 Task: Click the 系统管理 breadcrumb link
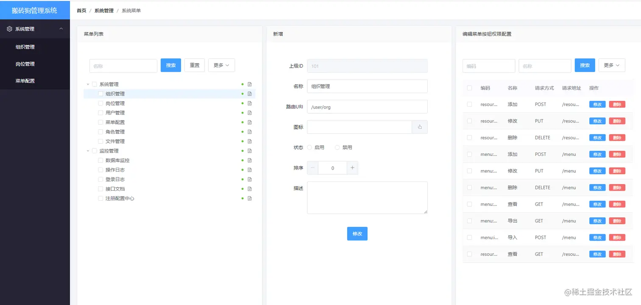(x=104, y=11)
